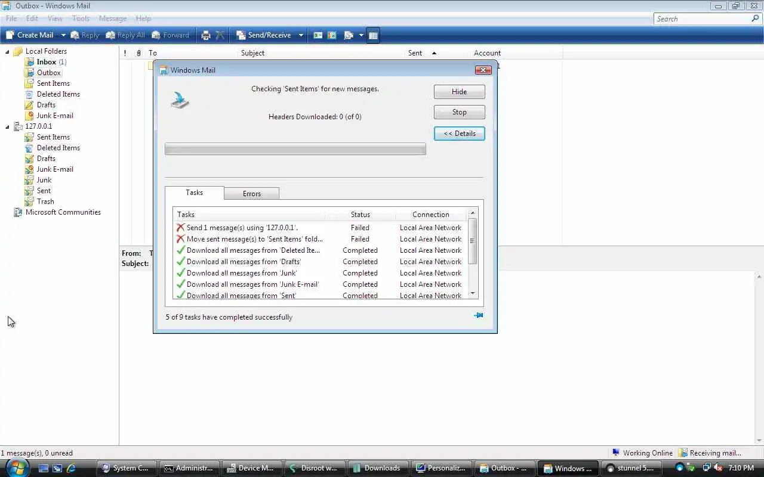Click the search magnifier icon
The image size is (764, 477).
(x=755, y=18)
